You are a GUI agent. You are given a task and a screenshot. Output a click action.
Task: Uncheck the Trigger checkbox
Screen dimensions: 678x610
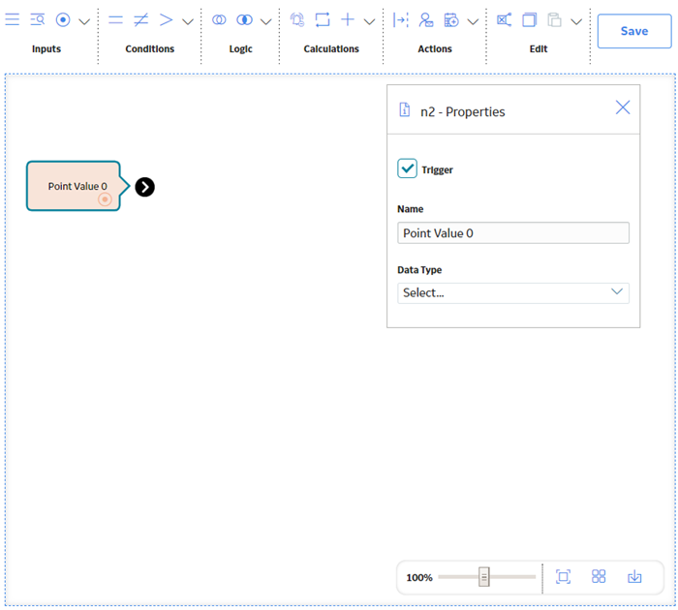coord(407,168)
